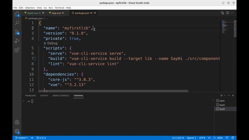Switch to the SayHi.vue tab
Viewport: 249px width, 140px height.
click(x=33, y=13)
